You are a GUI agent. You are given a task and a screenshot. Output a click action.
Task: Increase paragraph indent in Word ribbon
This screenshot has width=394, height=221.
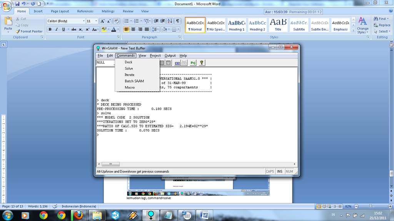[163, 21]
